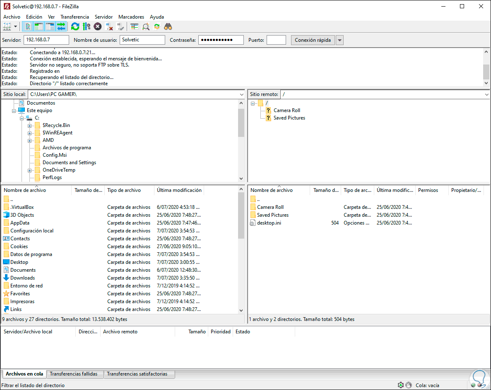Select the Links folder icon
This screenshot has height=390, width=491.
pyautogui.click(x=6, y=309)
